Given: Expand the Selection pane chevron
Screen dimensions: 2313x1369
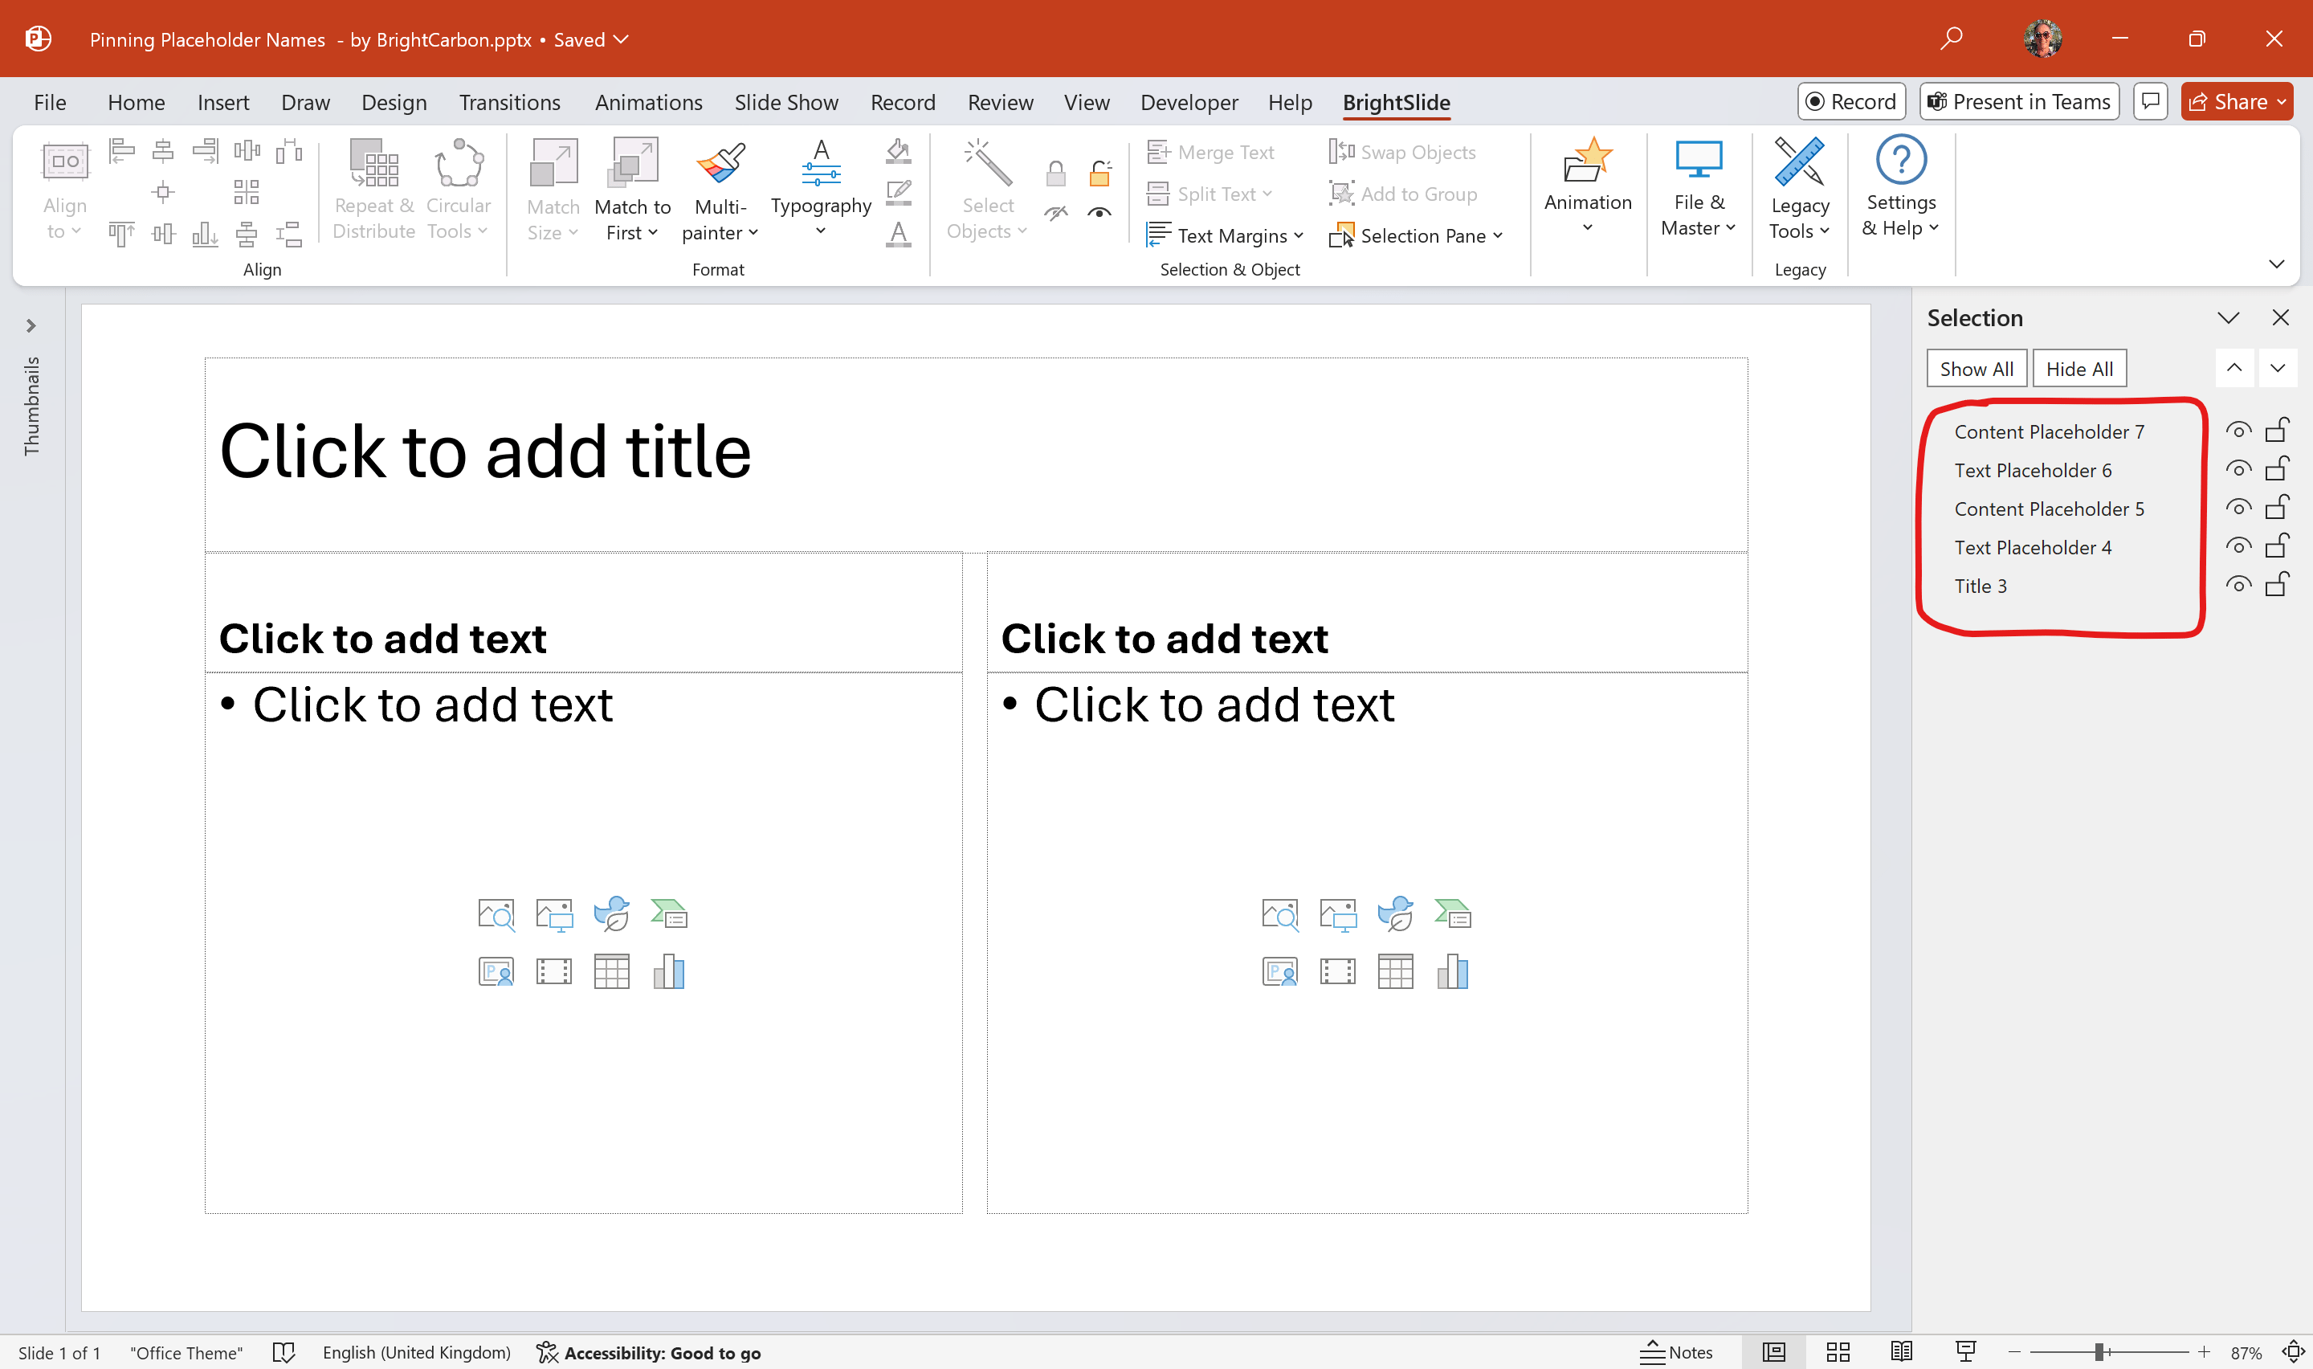Looking at the screenshot, I should pos(2230,318).
